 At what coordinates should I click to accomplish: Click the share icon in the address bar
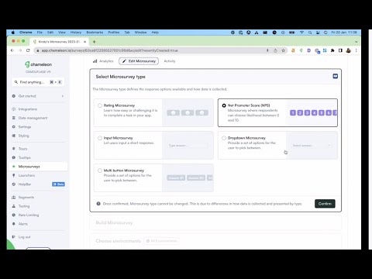[x=275, y=50]
